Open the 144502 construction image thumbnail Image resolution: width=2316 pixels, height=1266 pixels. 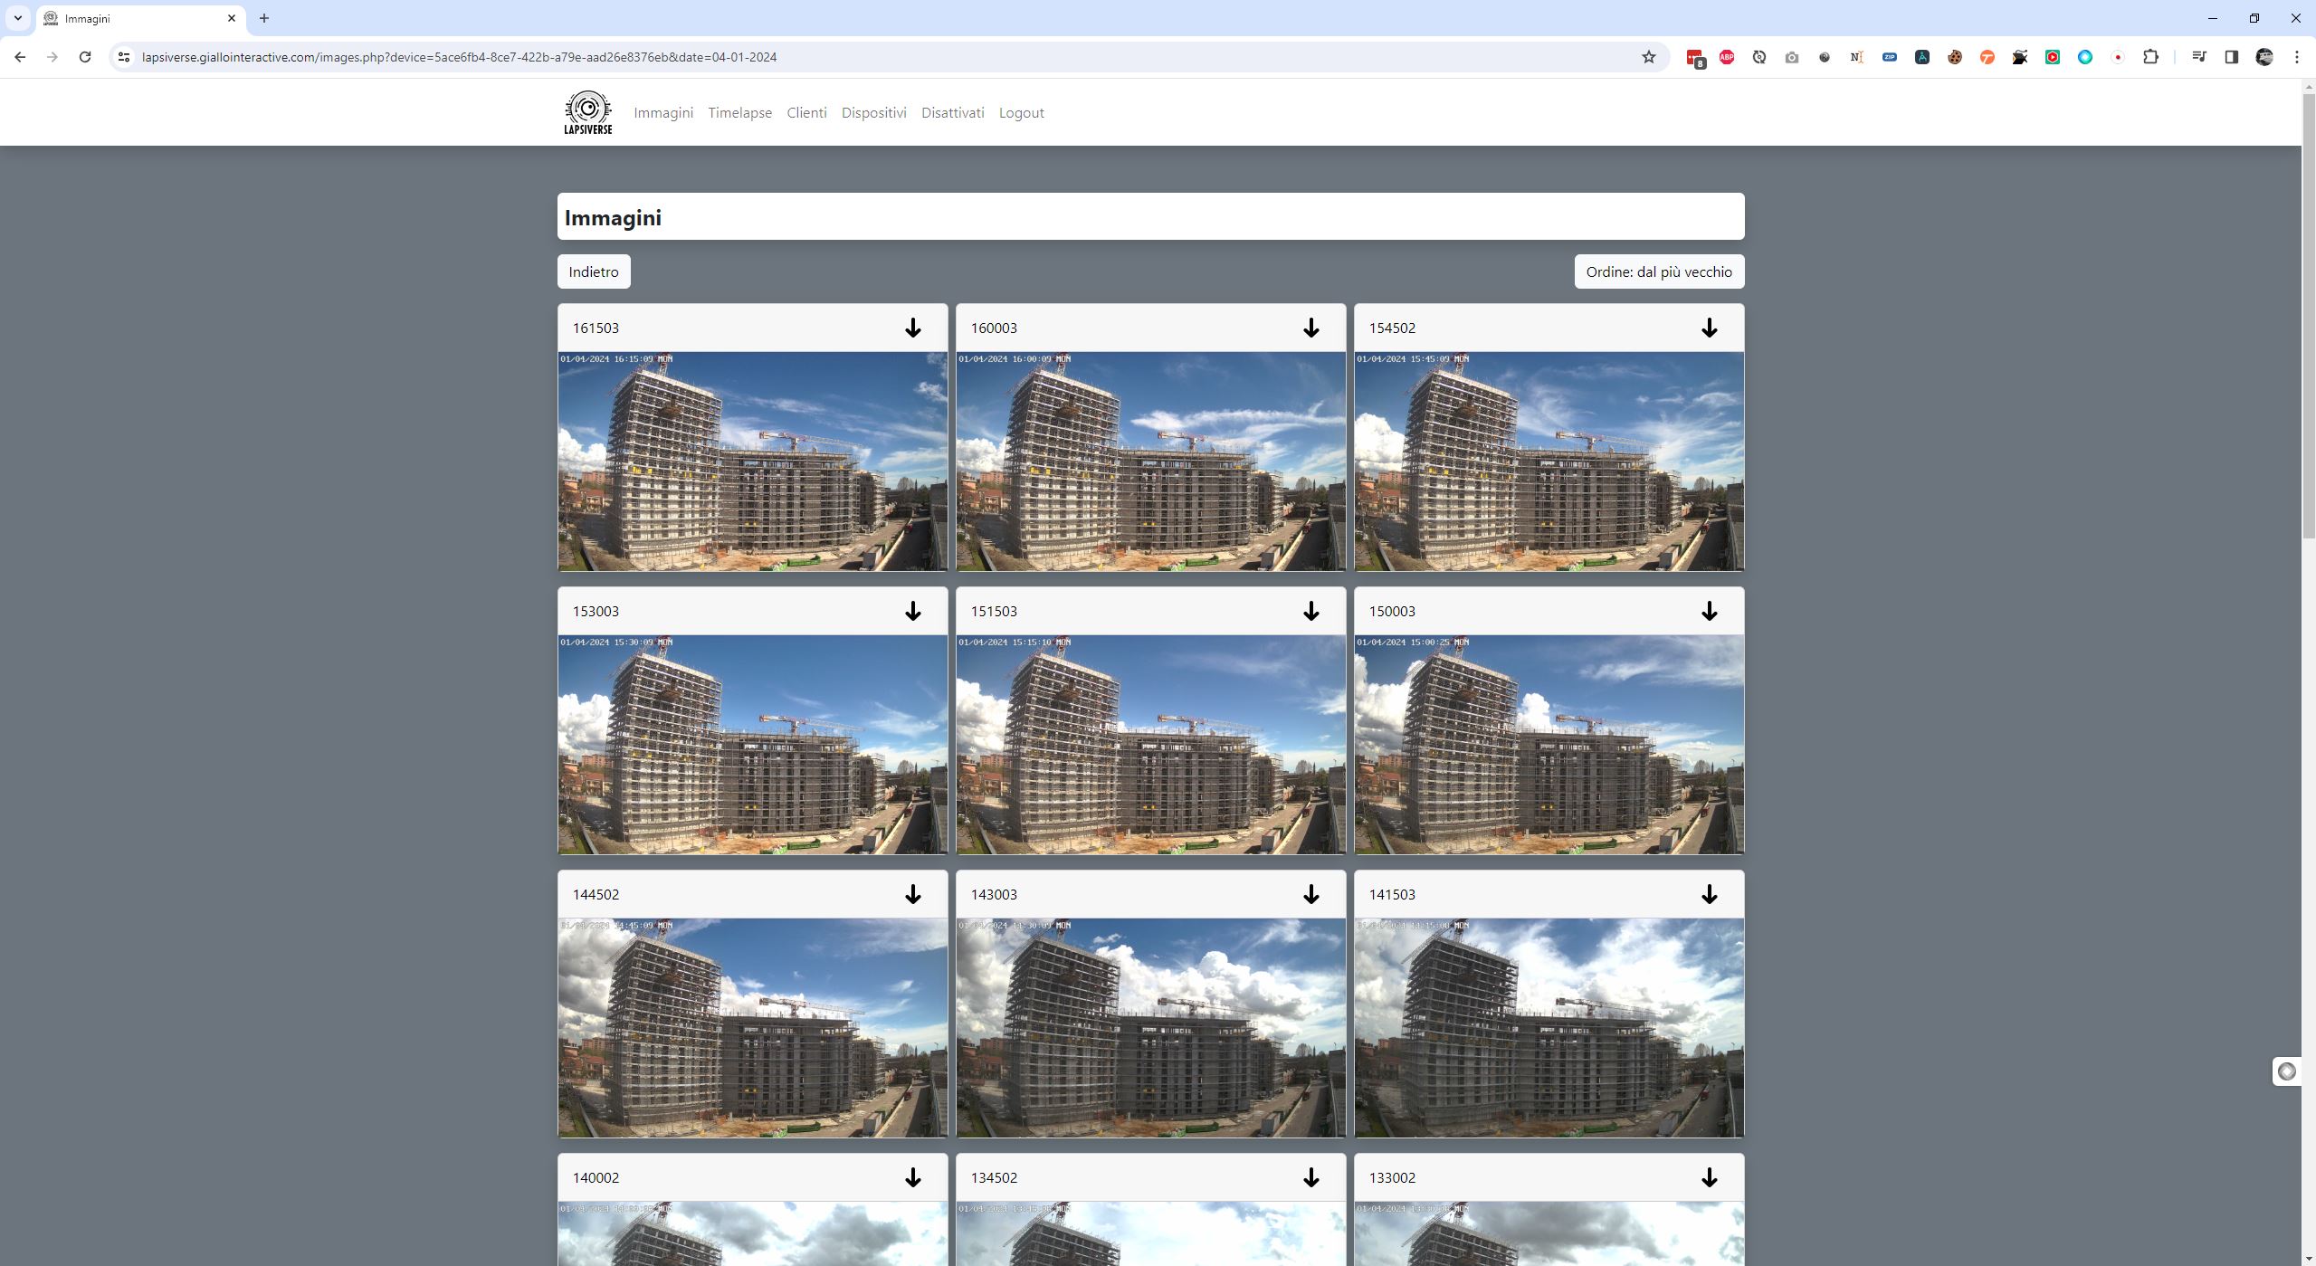[752, 1028]
